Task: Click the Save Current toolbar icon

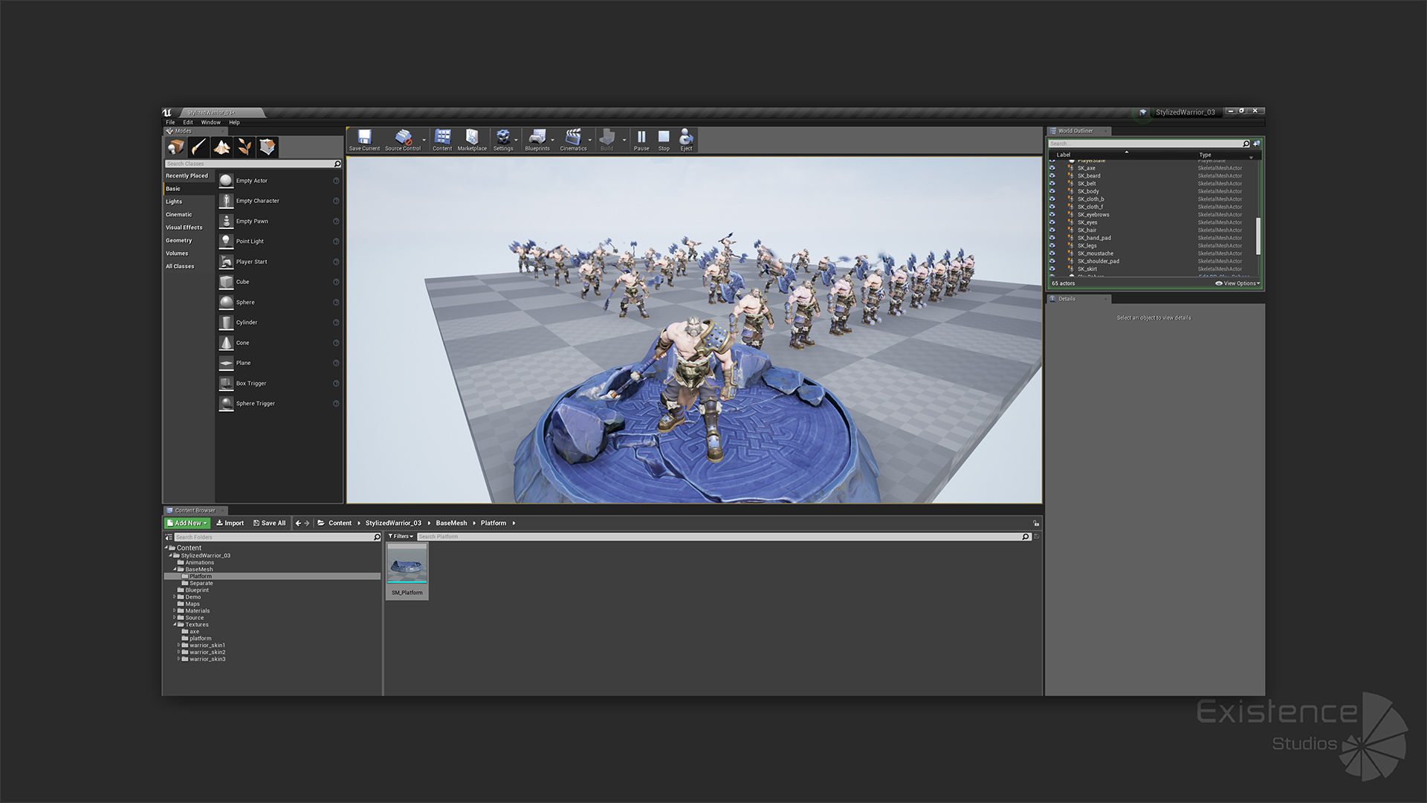Action: tap(364, 139)
